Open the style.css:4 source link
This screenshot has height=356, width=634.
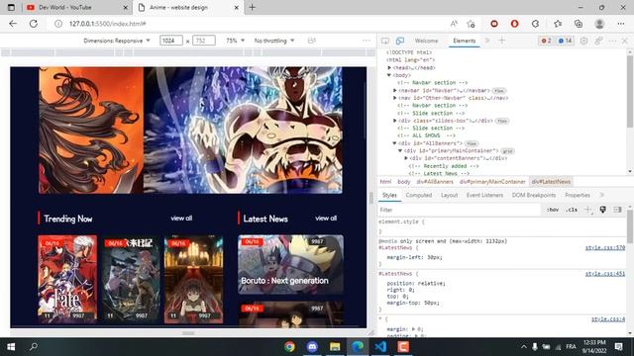click(608, 319)
